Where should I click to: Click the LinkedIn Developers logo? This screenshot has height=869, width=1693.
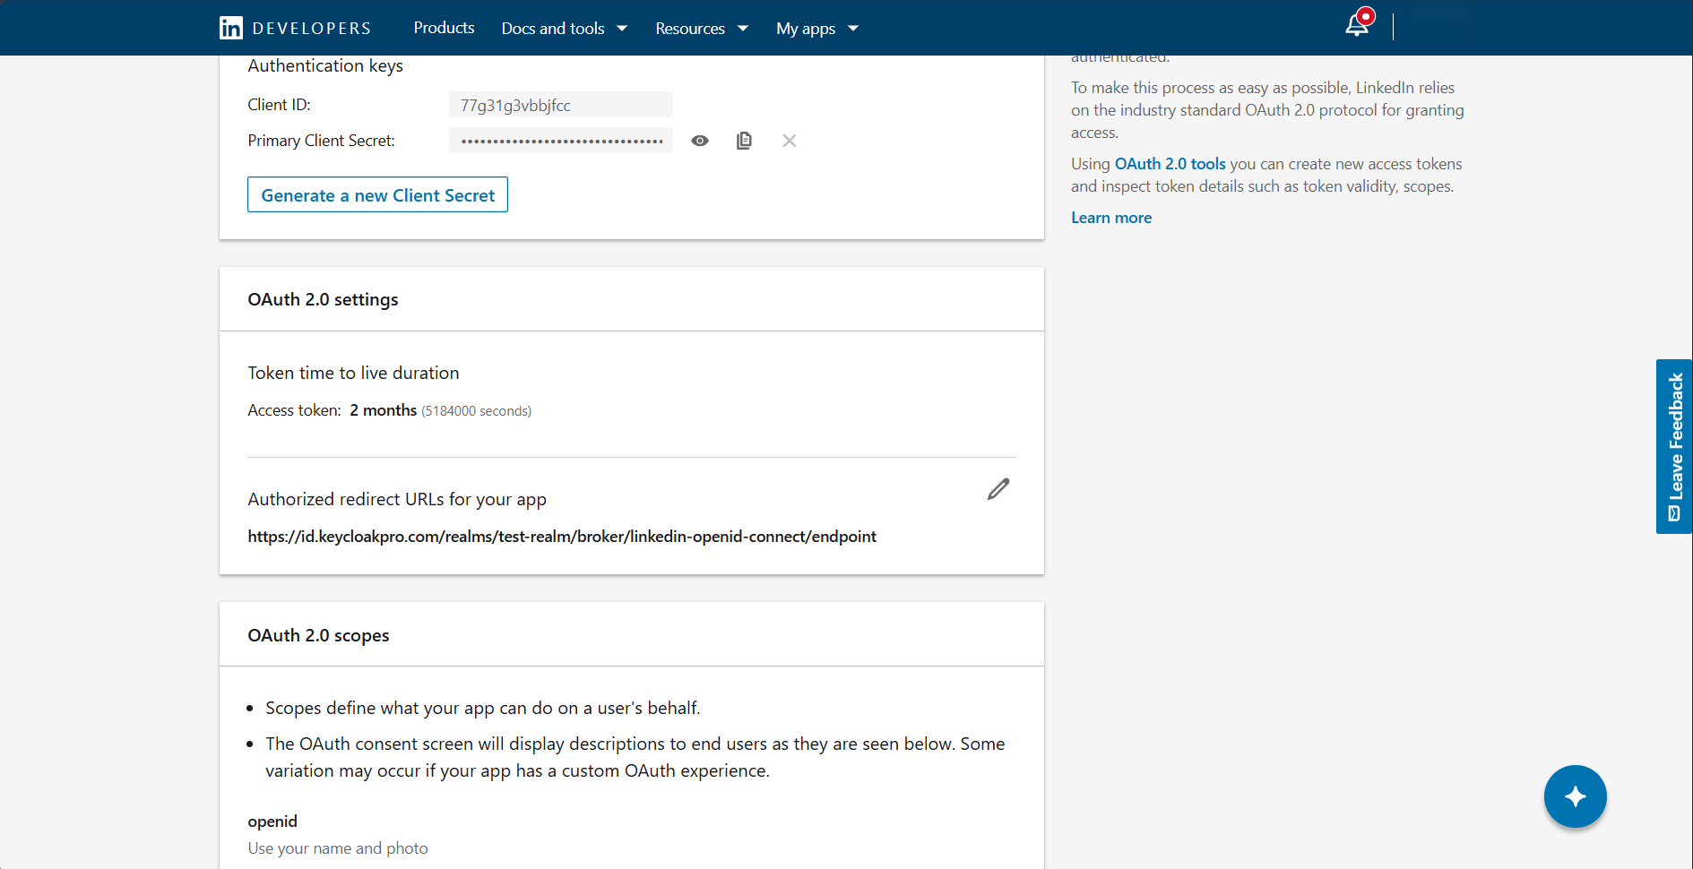(295, 28)
